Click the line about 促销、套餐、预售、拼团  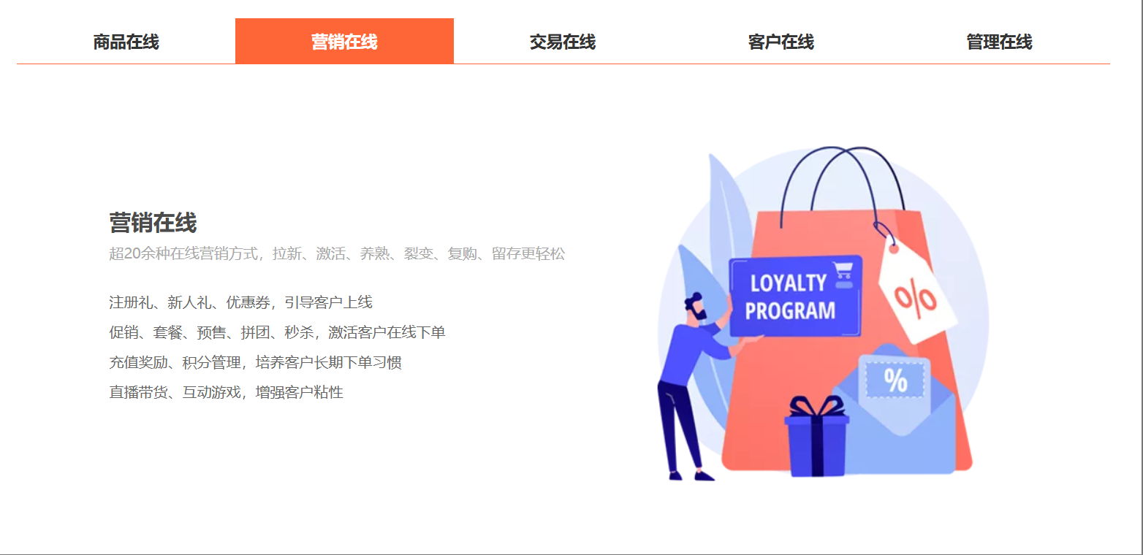277,332
